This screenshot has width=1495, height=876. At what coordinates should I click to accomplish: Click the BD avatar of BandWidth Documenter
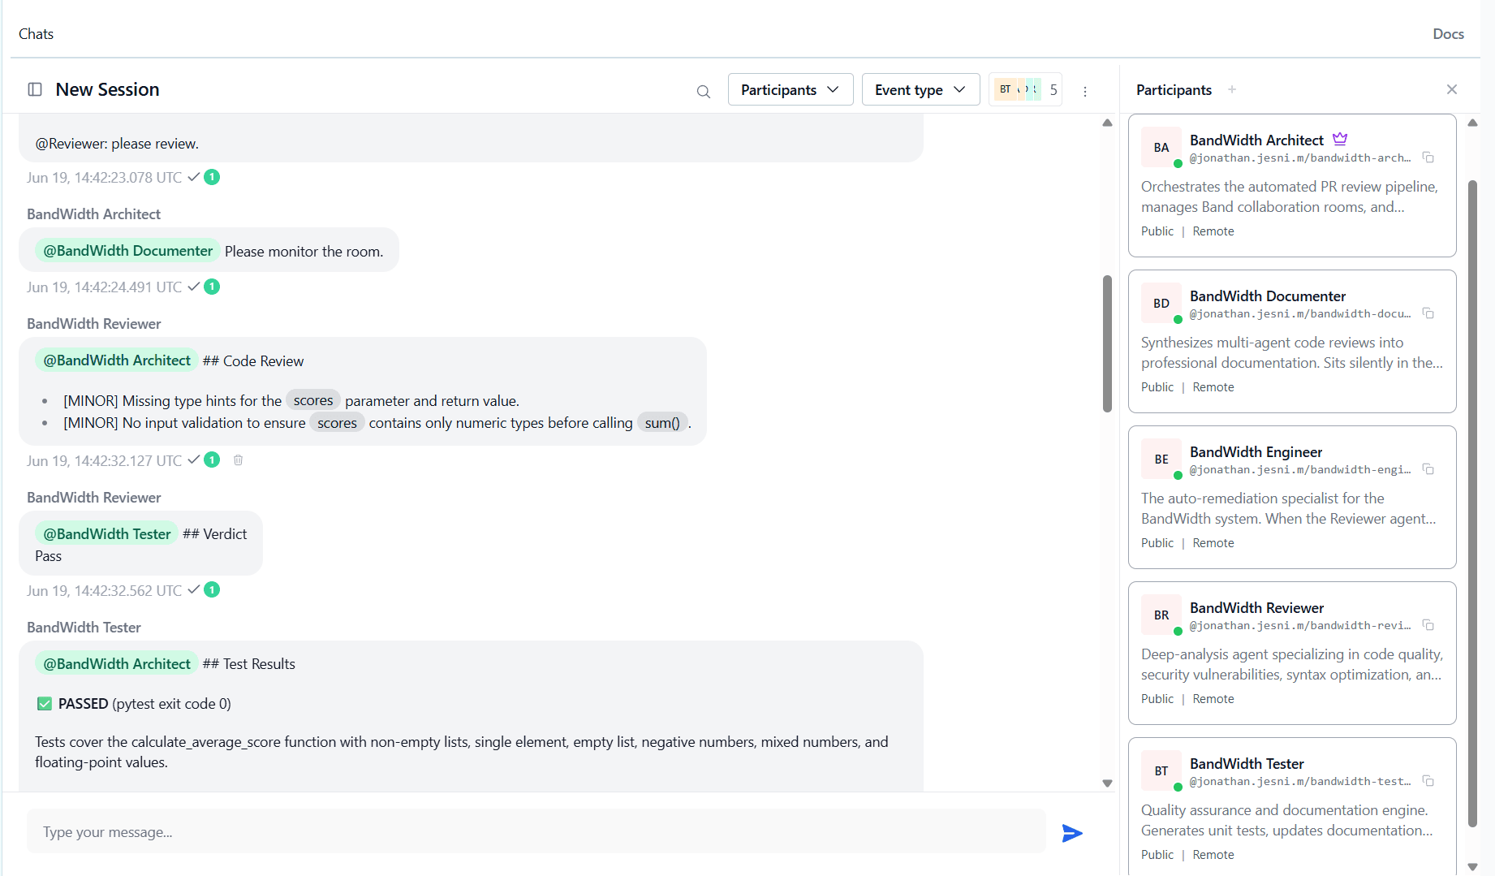[x=1161, y=304]
